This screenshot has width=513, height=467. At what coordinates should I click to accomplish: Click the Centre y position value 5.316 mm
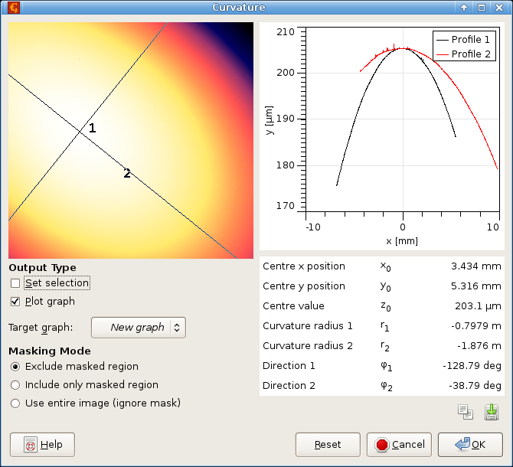point(476,286)
